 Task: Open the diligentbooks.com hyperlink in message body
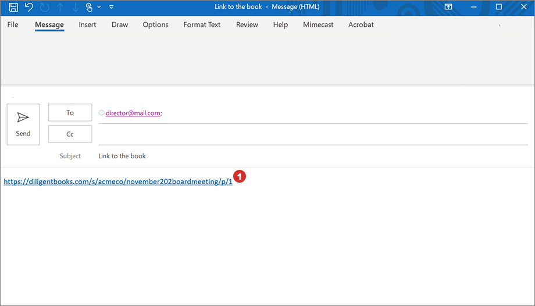(117, 182)
